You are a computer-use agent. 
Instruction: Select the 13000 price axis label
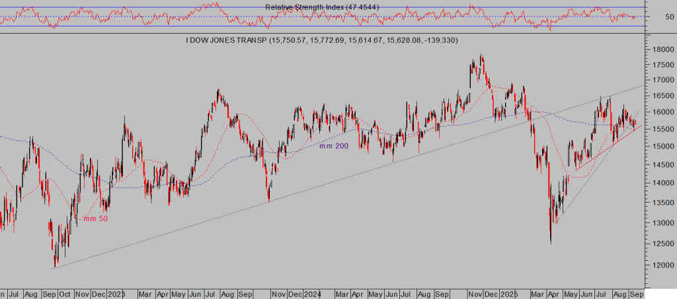click(x=664, y=223)
